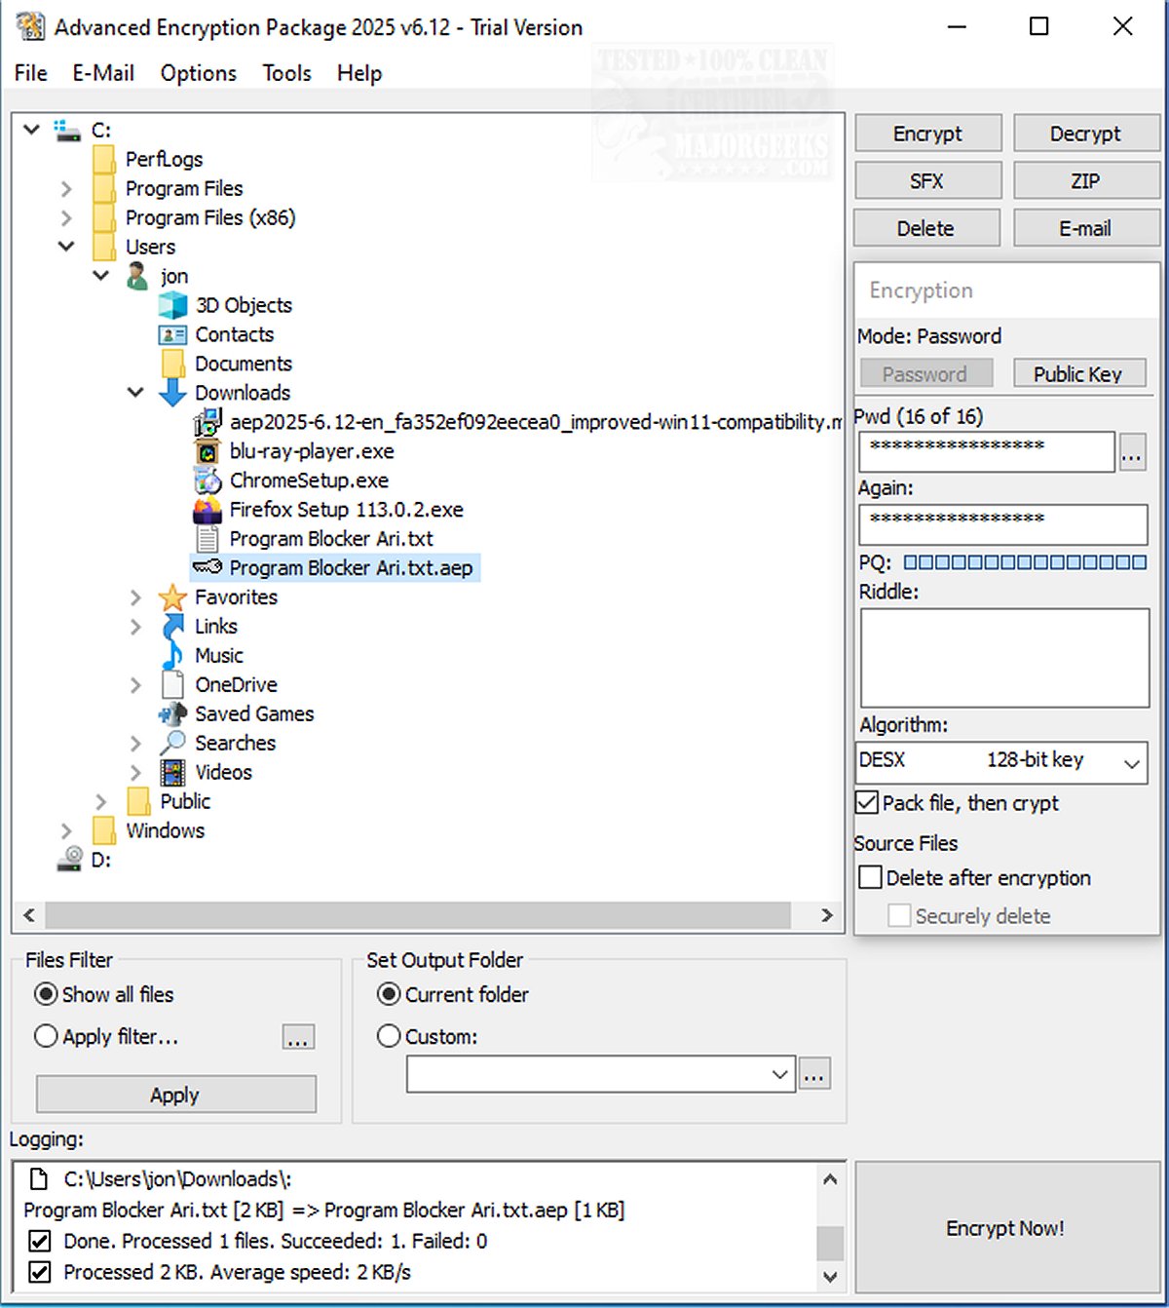Click the Videos film icon
The height and width of the screenshot is (1308, 1169).
click(172, 773)
